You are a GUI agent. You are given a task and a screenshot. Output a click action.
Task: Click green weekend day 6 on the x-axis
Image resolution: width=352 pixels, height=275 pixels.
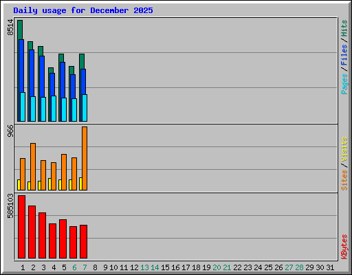pos(74,267)
